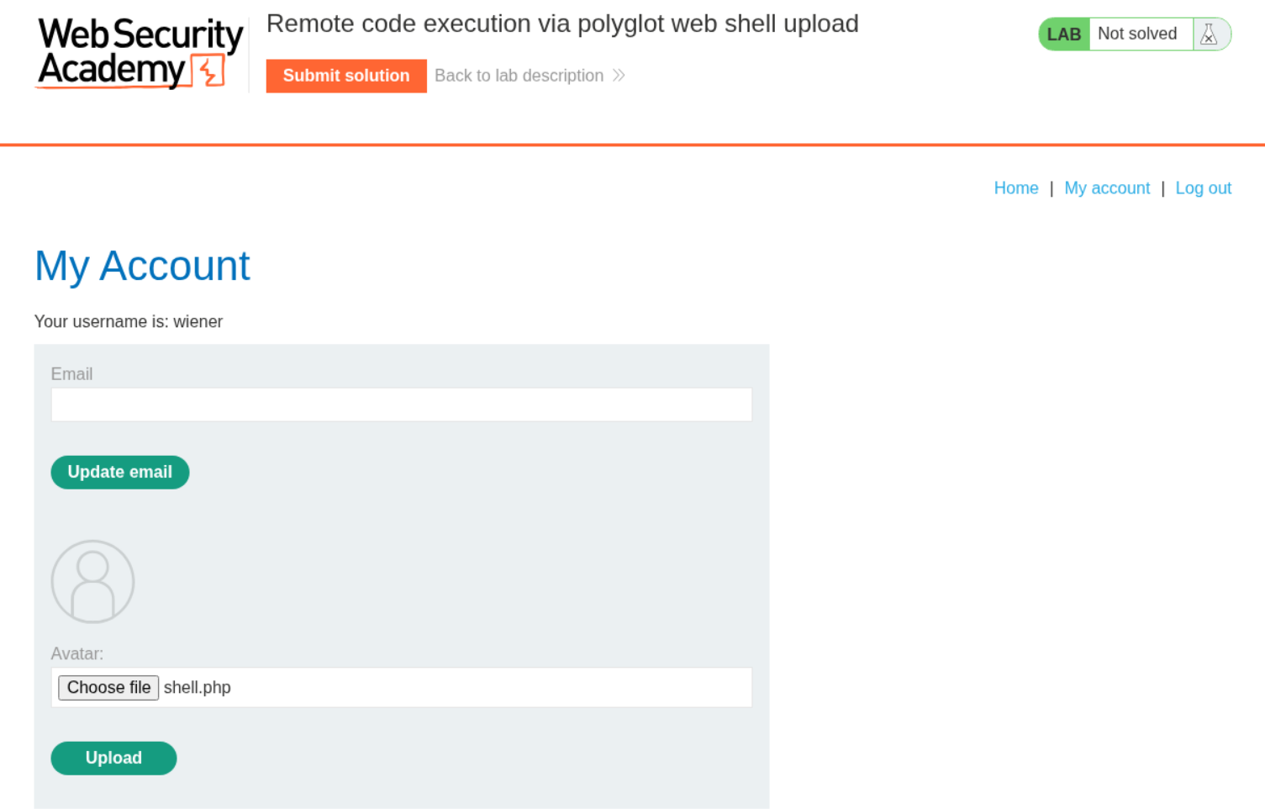Click the Email field label

71,374
